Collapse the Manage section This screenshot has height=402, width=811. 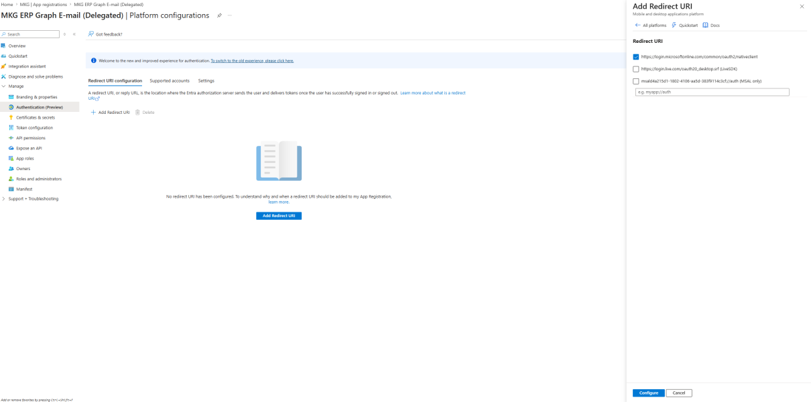pos(3,86)
